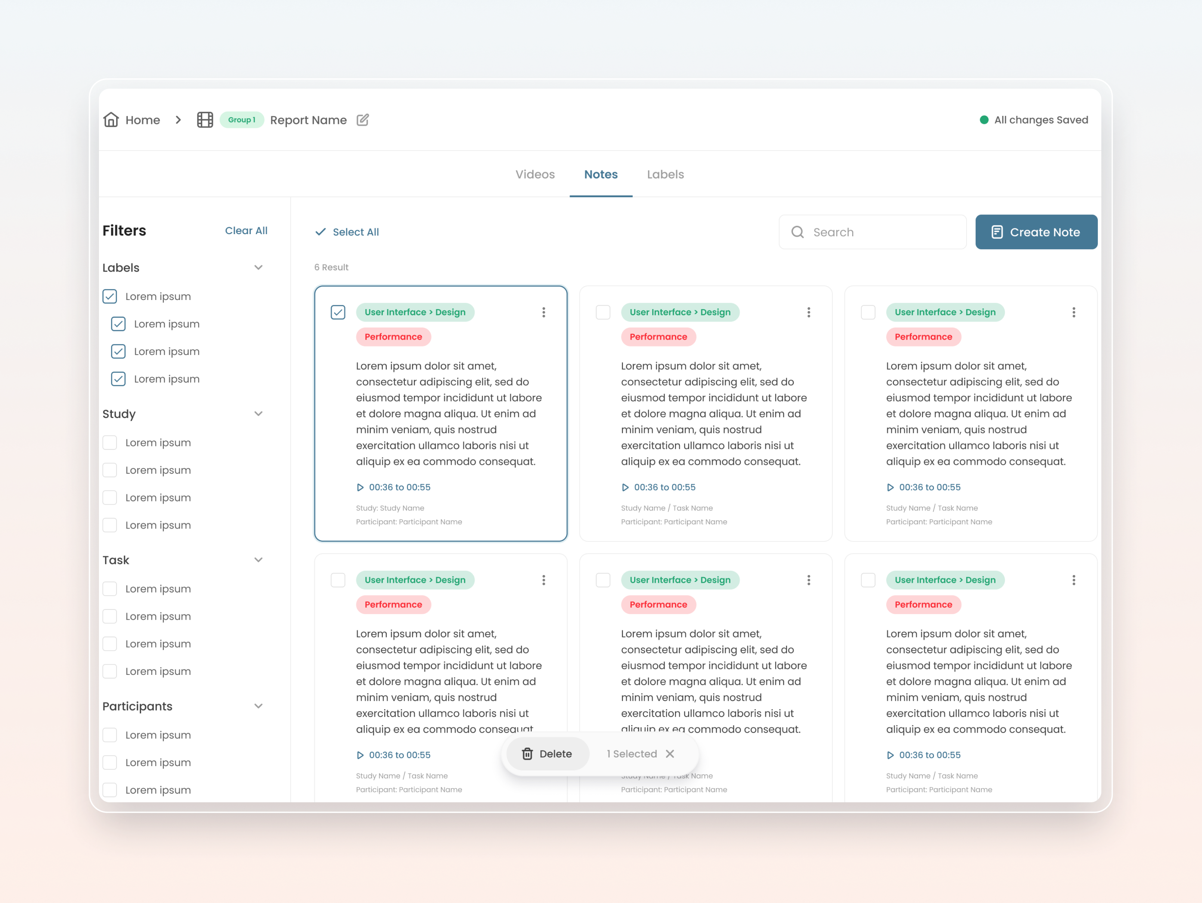Click the Select All checkmark icon
1202x903 pixels.
321,232
